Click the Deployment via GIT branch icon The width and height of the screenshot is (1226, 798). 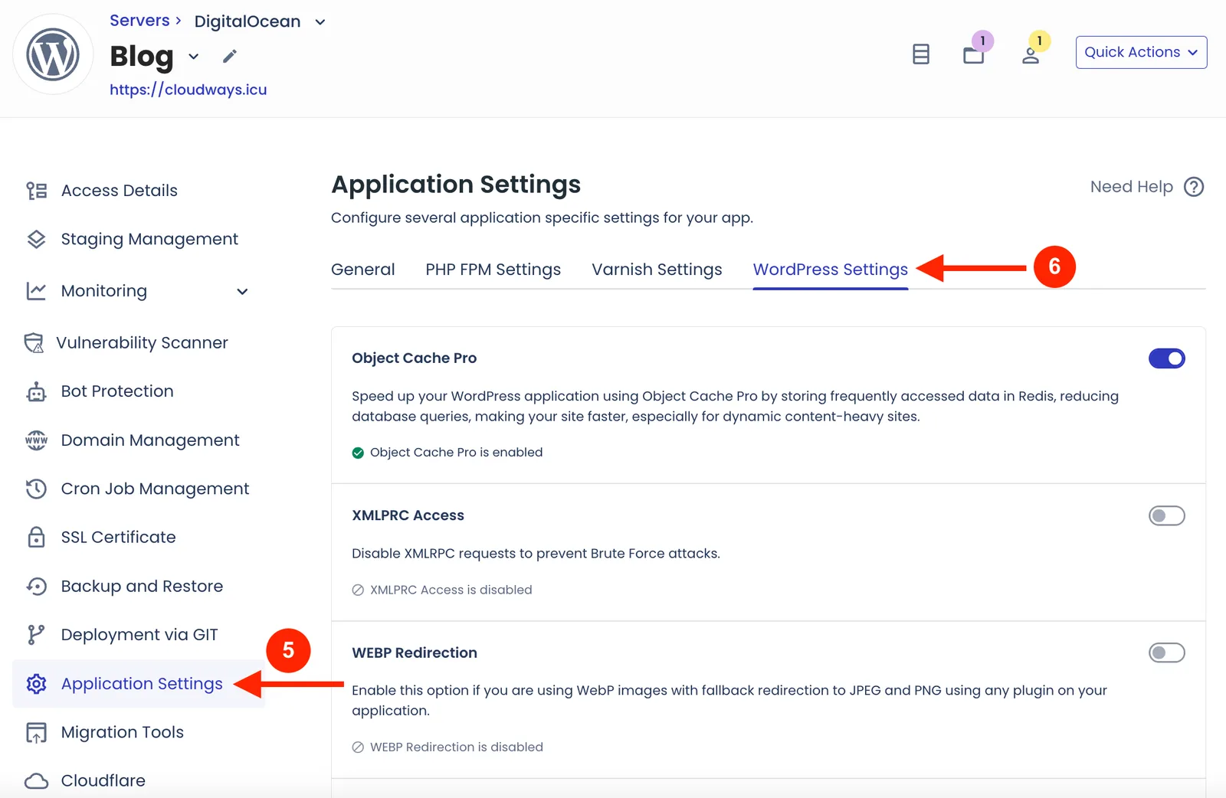36,635
